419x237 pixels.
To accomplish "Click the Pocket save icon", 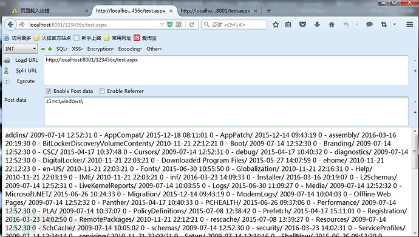I will pos(302,24).
